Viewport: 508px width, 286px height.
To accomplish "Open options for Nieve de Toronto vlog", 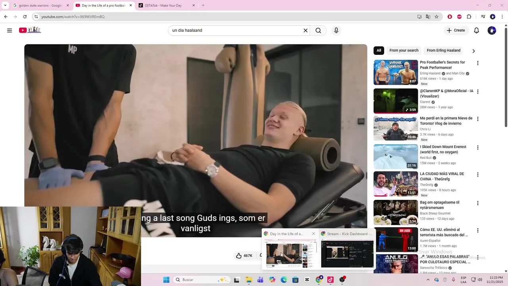I will (x=478, y=119).
